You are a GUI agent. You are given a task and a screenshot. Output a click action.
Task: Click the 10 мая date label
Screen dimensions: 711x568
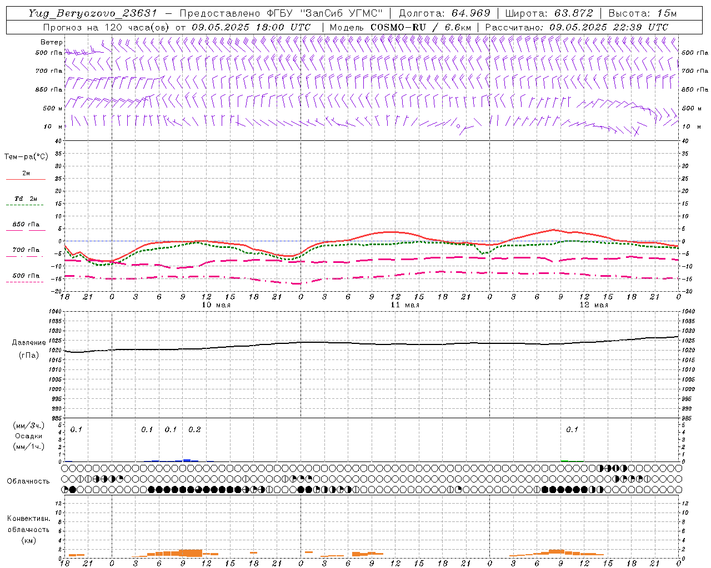[216, 305]
